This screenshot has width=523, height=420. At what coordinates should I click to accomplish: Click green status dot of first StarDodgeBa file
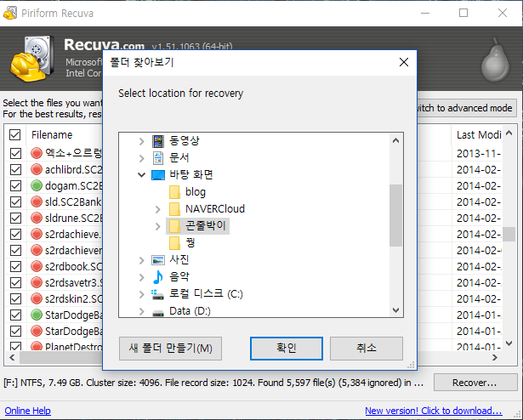(x=37, y=315)
